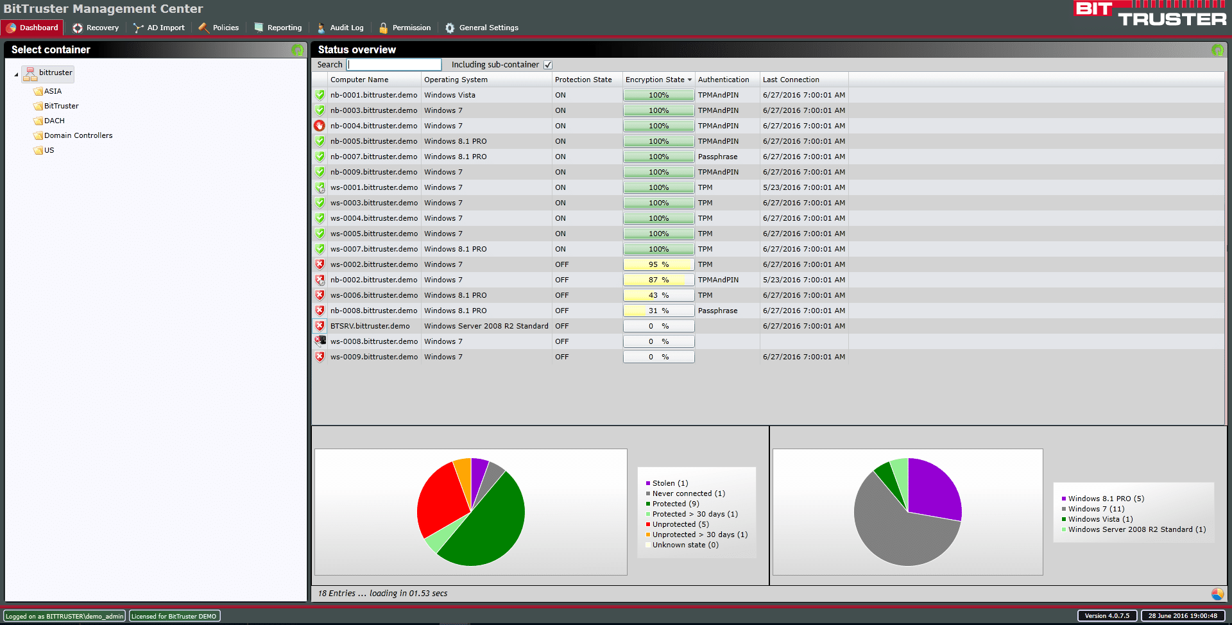Image resolution: width=1232 pixels, height=625 pixels.
Task: Click the refresh icon in Select container panel
Action: pos(297,50)
